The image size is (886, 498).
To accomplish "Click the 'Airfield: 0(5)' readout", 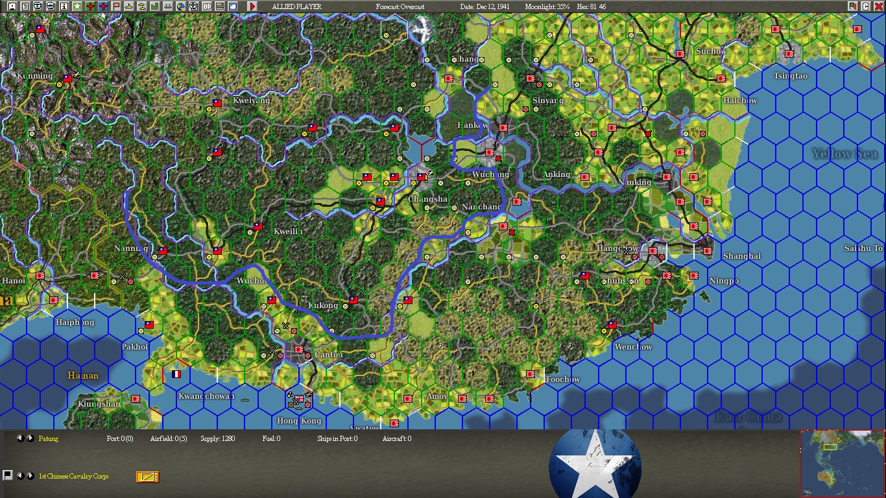I will click(169, 439).
